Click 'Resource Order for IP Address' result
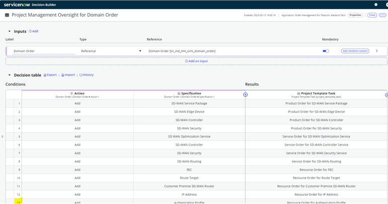This screenshot has height=204, width=388. (x=316, y=194)
